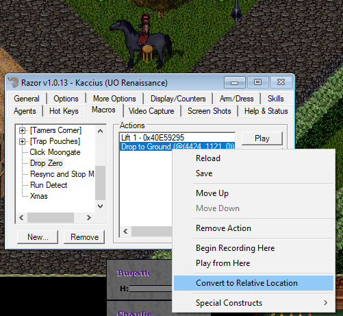Select Move Up in context menu
The width and height of the screenshot is (343, 316).
(x=253, y=193)
